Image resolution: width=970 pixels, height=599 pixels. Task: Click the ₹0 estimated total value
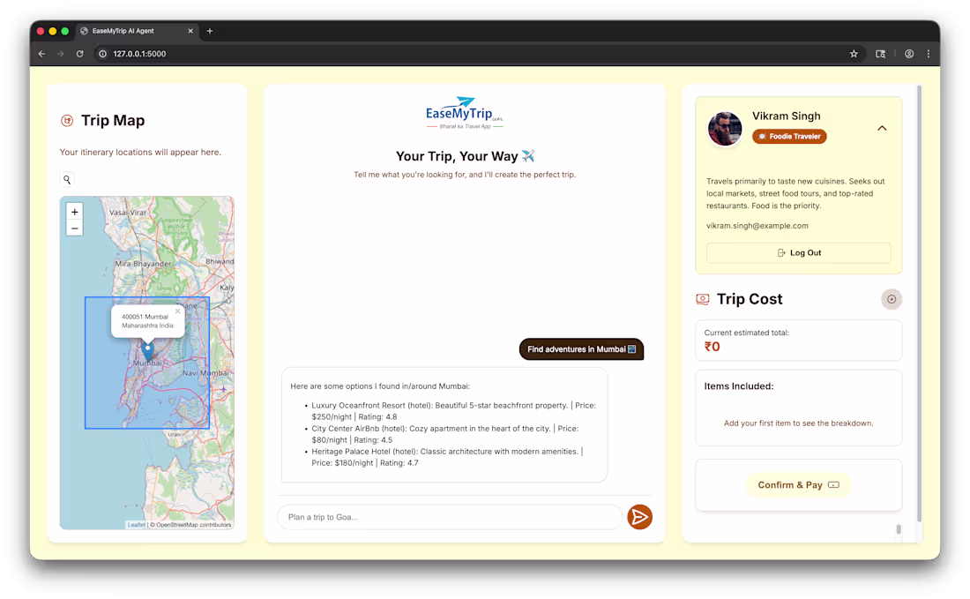[712, 347]
